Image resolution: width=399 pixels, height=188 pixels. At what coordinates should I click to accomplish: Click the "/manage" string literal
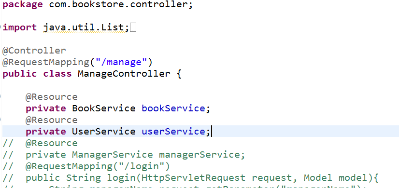tap(122, 62)
